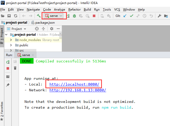Revert changes with the undo arrow icon
Screen dimensions: 170x126
click(151, 16)
